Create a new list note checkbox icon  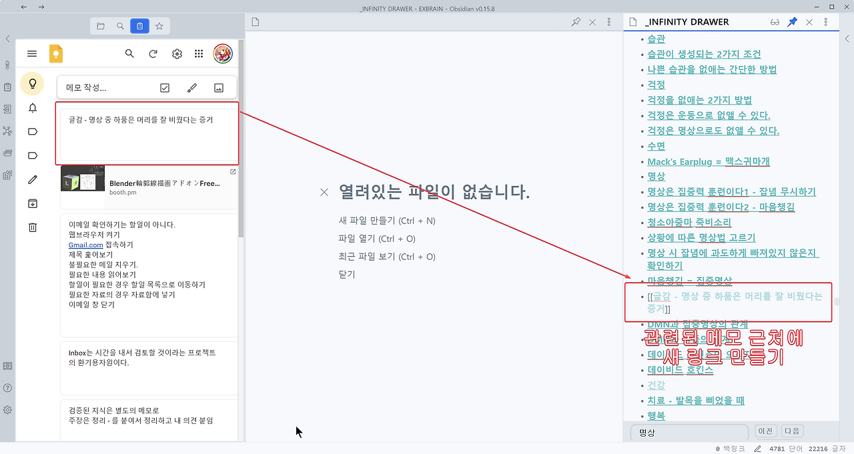tap(165, 87)
